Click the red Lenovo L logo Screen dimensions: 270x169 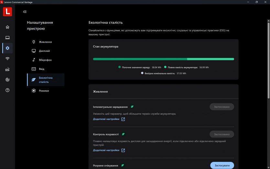7,12
